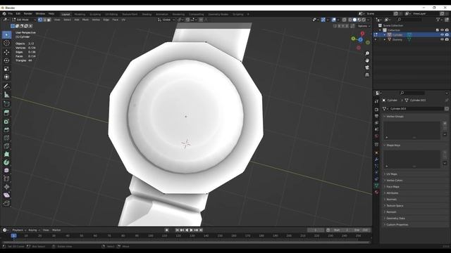Click the pan view hand icon
The image size is (451, 253).
(367, 60)
